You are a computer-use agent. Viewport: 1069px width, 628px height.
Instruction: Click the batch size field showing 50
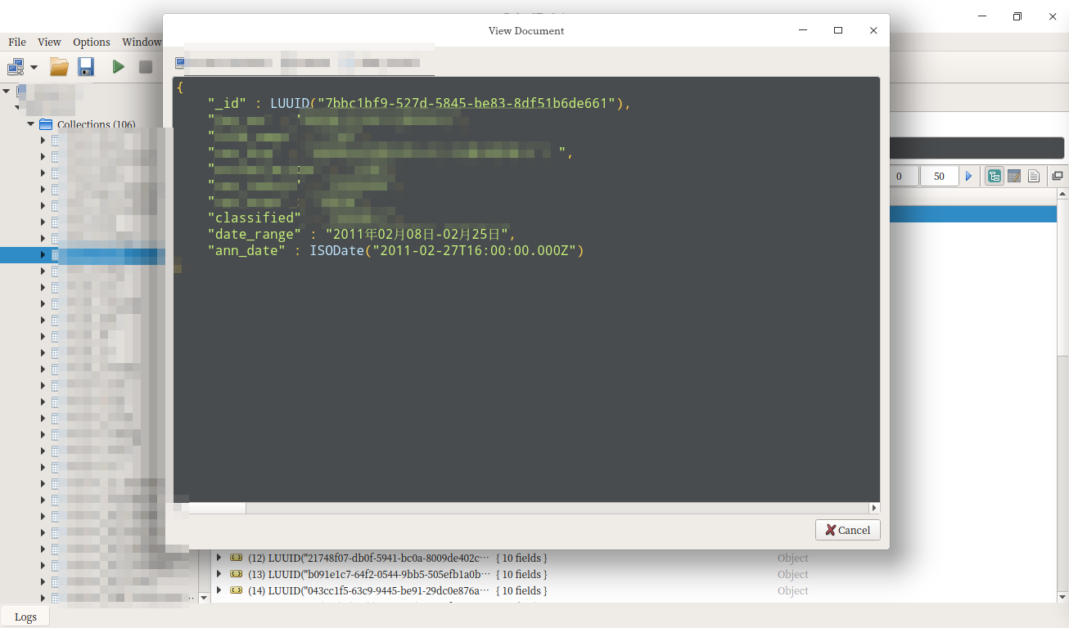[x=939, y=176]
